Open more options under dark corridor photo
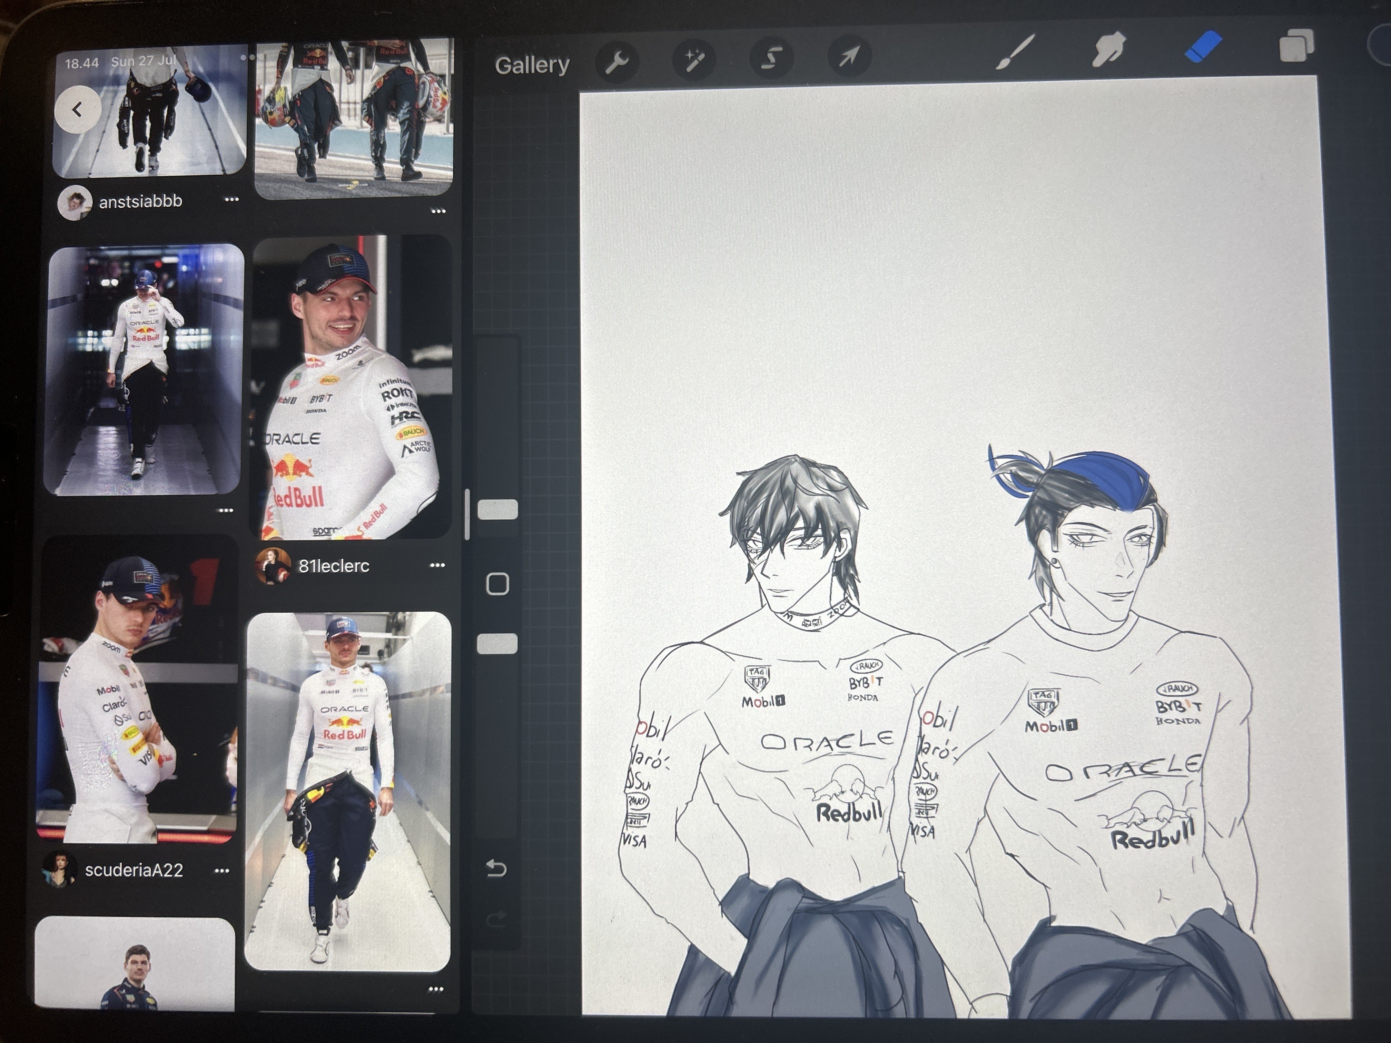 pos(226,510)
